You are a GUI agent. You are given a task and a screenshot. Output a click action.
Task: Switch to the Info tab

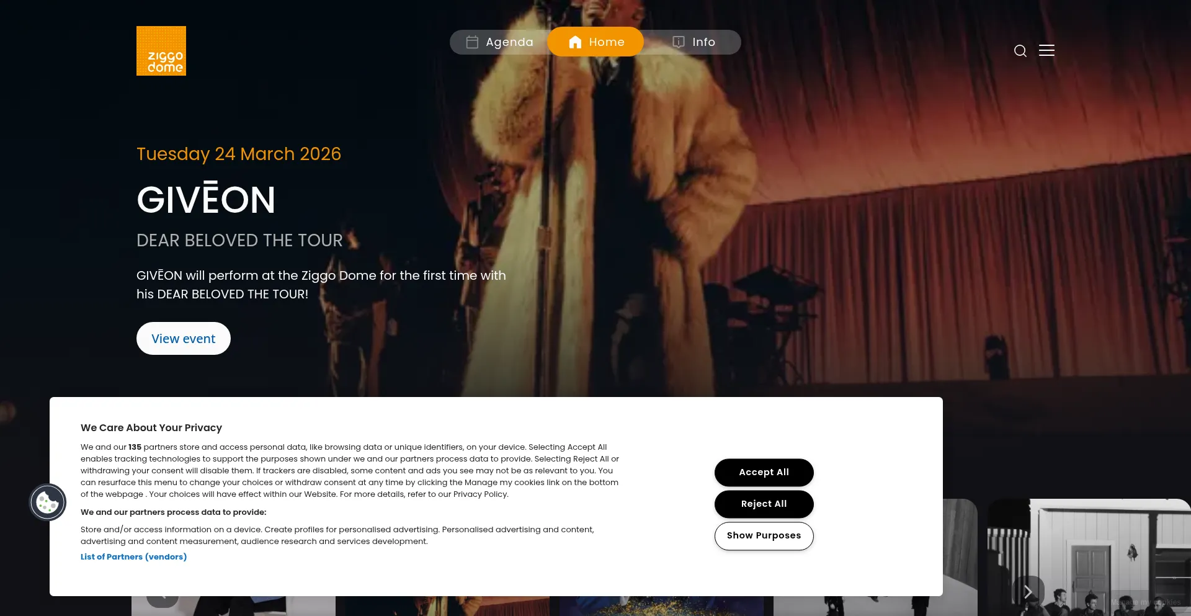[694, 42]
